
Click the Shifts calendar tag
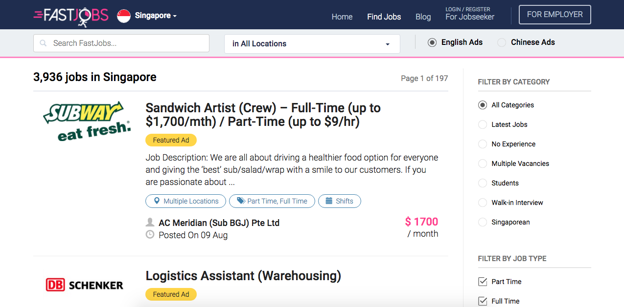340,201
